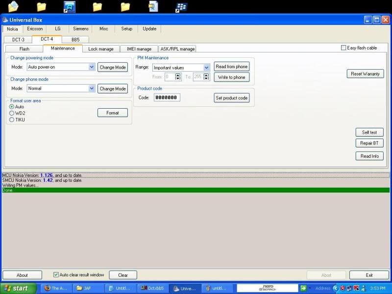The width and height of the screenshot is (392, 294).
Task: Open the Siemens tab
Action: coord(81,29)
